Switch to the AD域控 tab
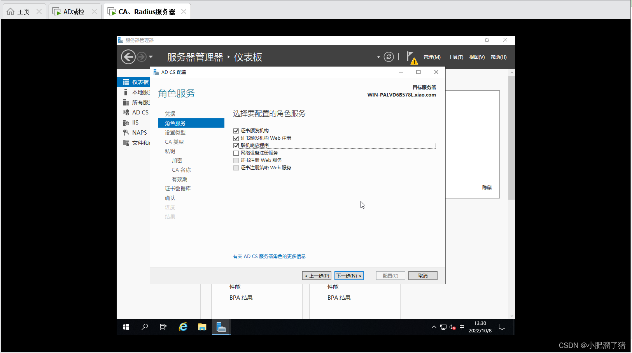Screen dimensions: 632x353 point(75,12)
